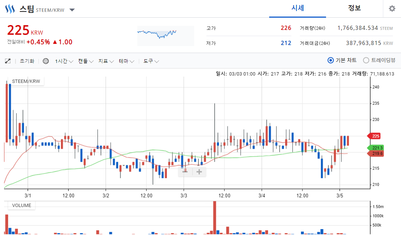Click the 3/2 date axis label
This screenshot has height=235, width=401.
coord(106,196)
